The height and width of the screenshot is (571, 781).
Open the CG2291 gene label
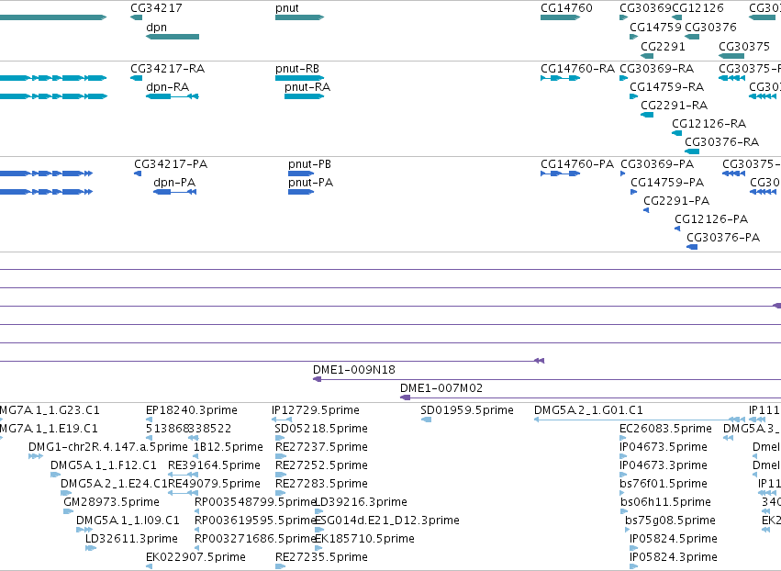coord(663,47)
